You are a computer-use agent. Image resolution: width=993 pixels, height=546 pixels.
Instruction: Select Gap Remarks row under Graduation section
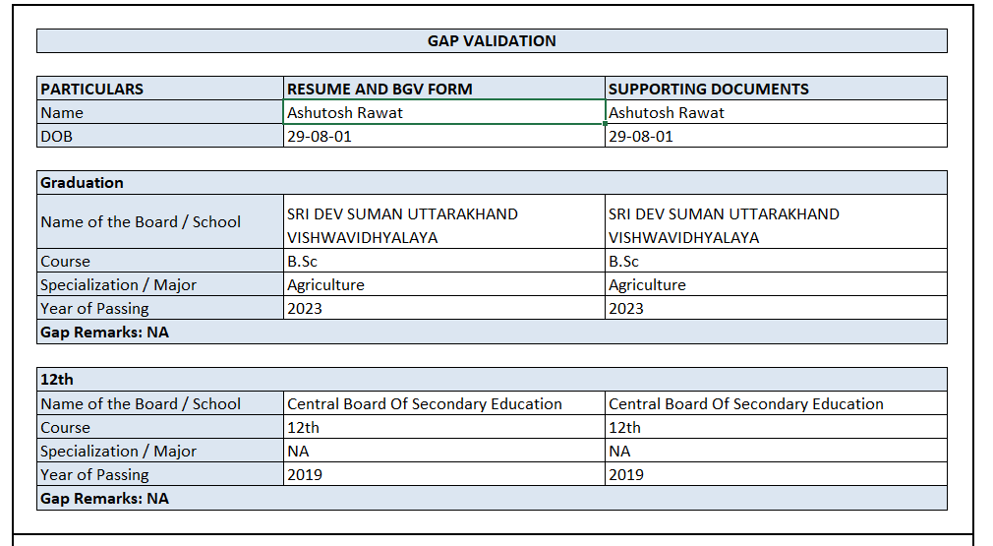pyautogui.click(x=492, y=333)
